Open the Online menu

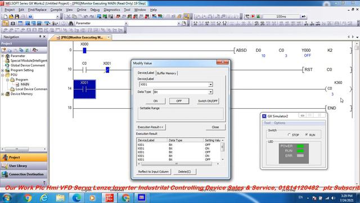(82, 10)
